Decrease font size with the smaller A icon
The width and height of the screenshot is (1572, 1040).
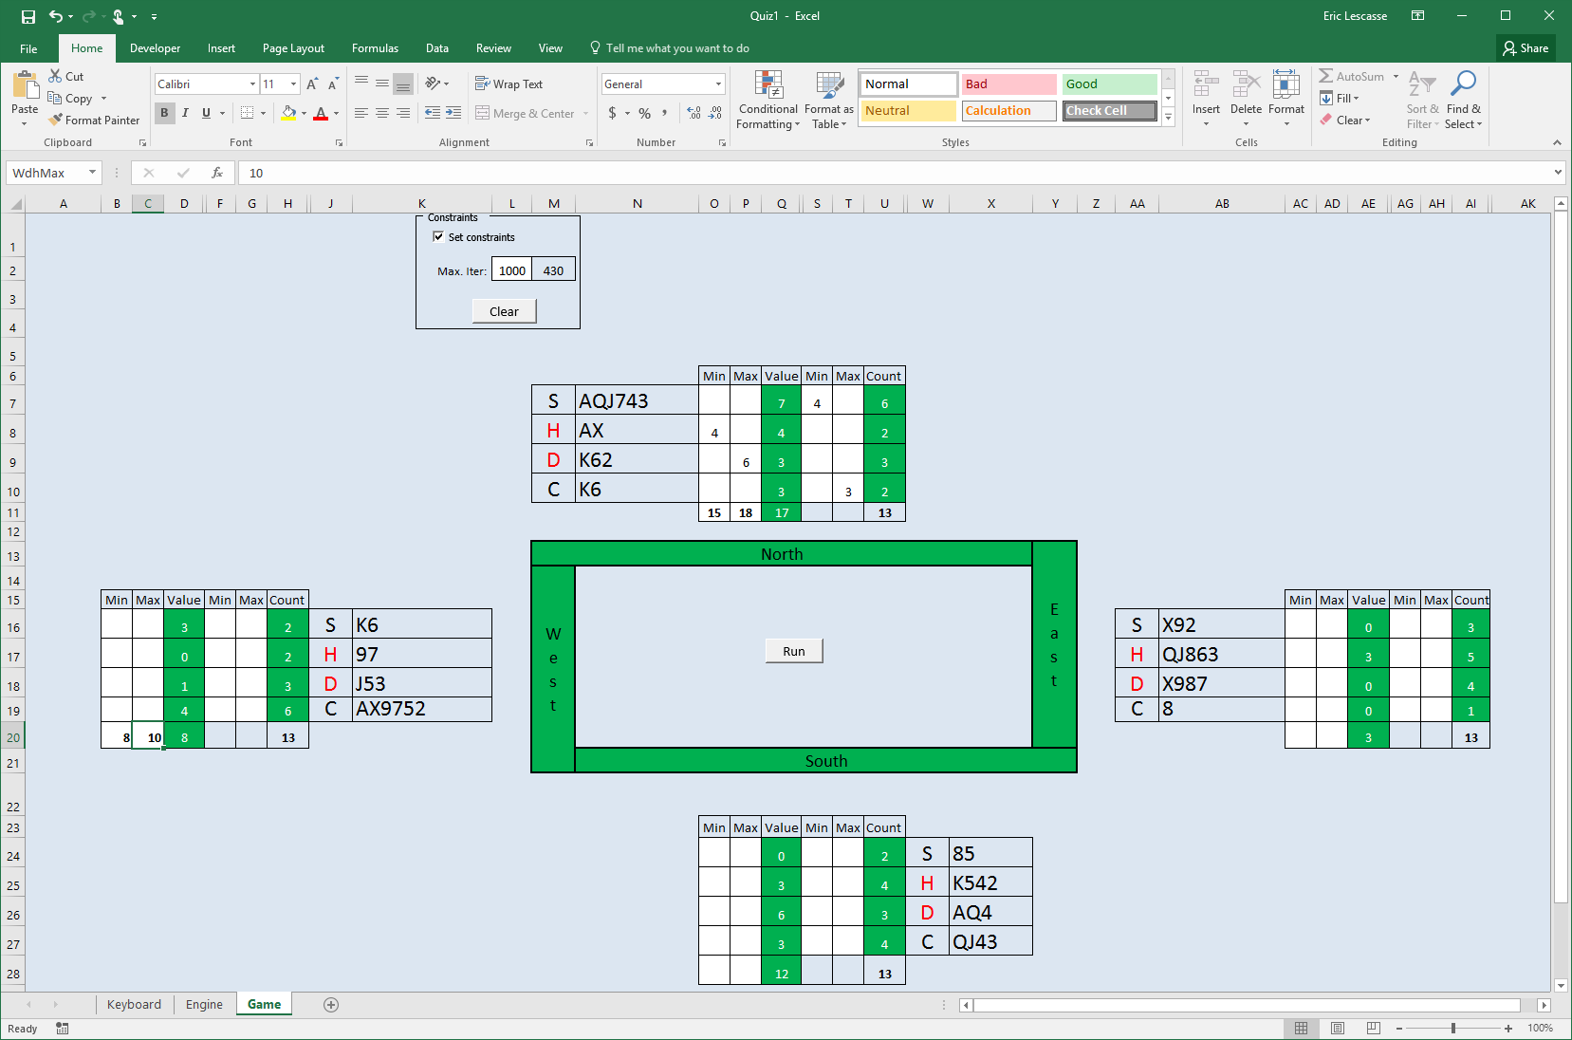pos(333,84)
